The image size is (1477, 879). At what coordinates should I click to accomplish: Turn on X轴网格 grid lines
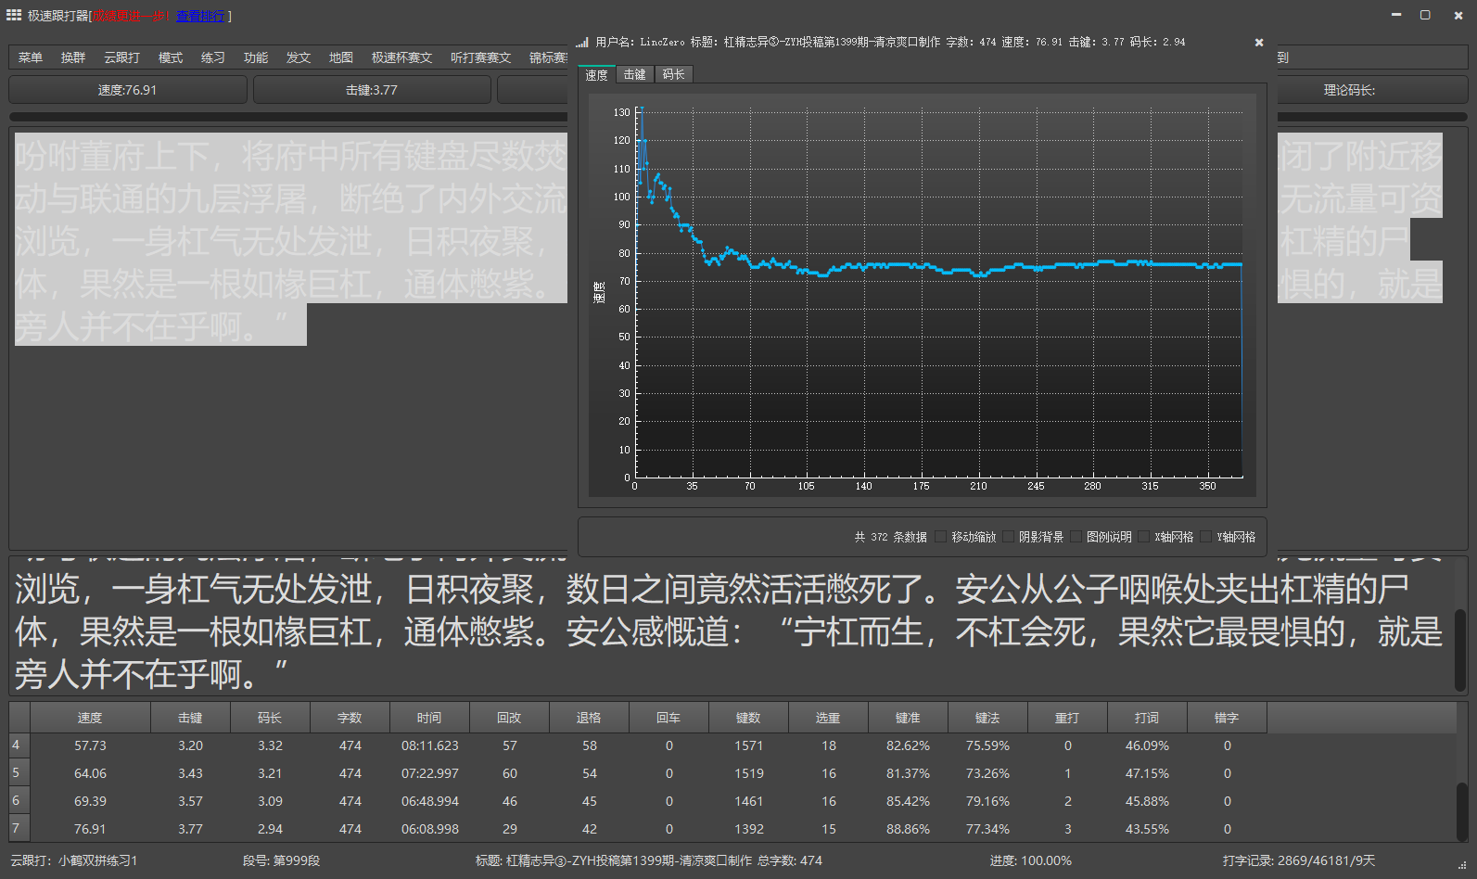point(1144,537)
